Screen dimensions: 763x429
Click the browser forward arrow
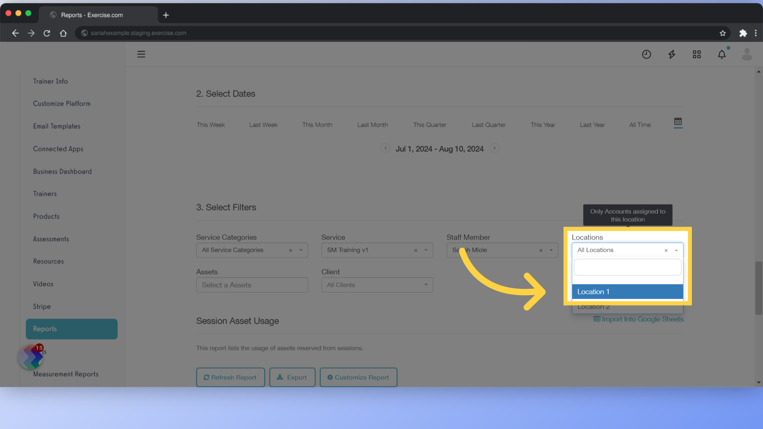pos(31,33)
